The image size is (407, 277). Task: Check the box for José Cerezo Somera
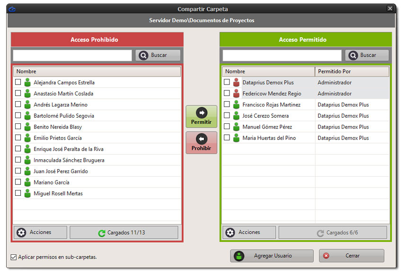(227, 115)
